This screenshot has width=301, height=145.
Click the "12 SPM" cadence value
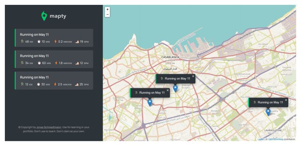click(x=84, y=63)
